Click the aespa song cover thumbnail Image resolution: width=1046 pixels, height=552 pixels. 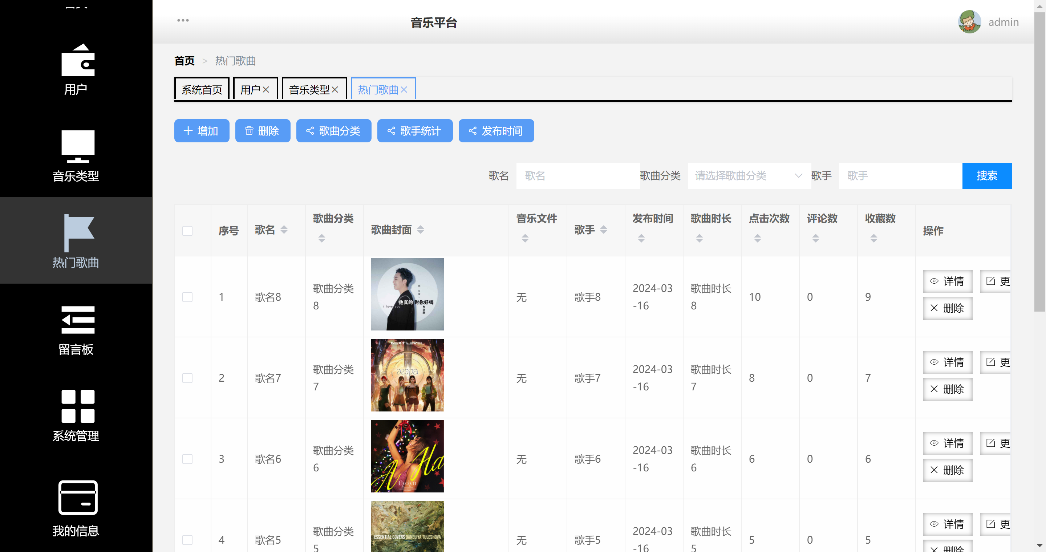pos(407,375)
